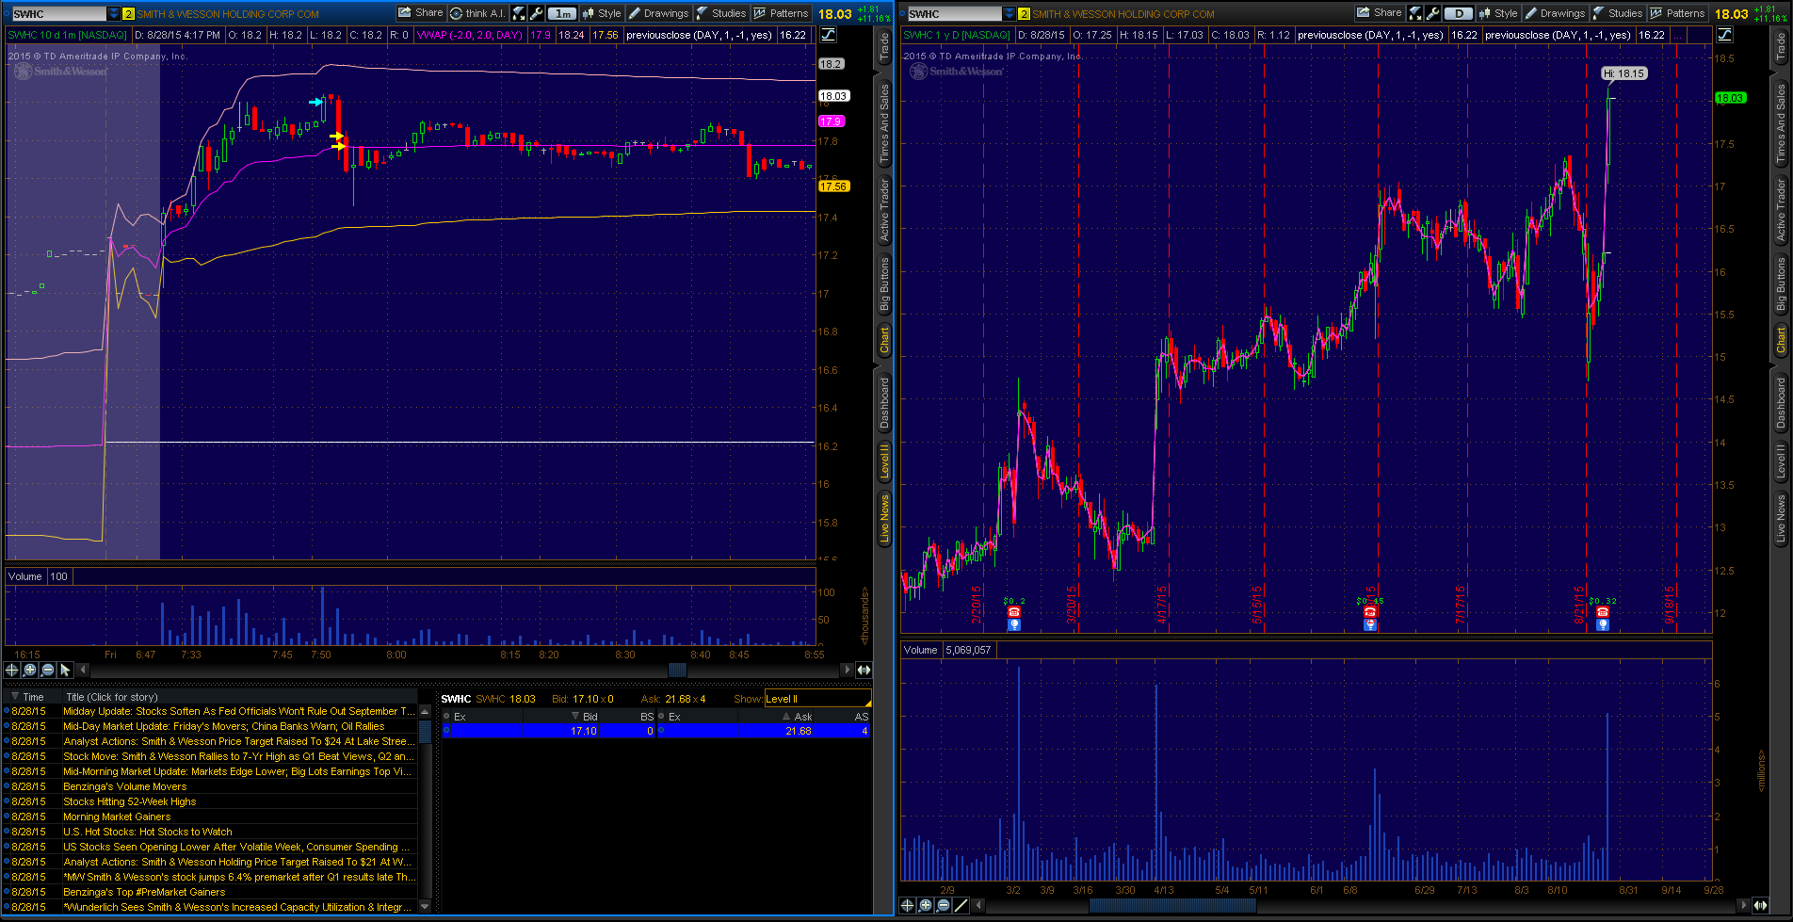Image resolution: width=1793 pixels, height=922 pixels.
Task: Click the Share button on the right chart
Action: pos(1379,13)
